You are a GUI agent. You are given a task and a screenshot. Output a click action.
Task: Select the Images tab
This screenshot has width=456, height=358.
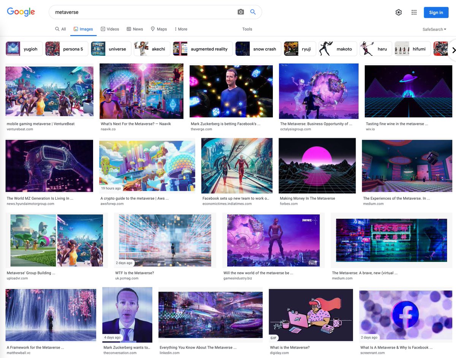point(83,29)
